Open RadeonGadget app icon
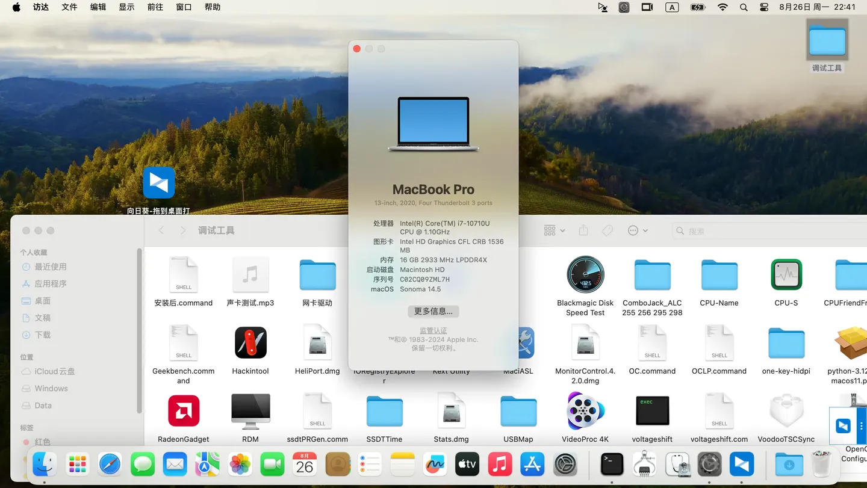The width and height of the screenshot is (867, 488). click(x=184, y=412)
